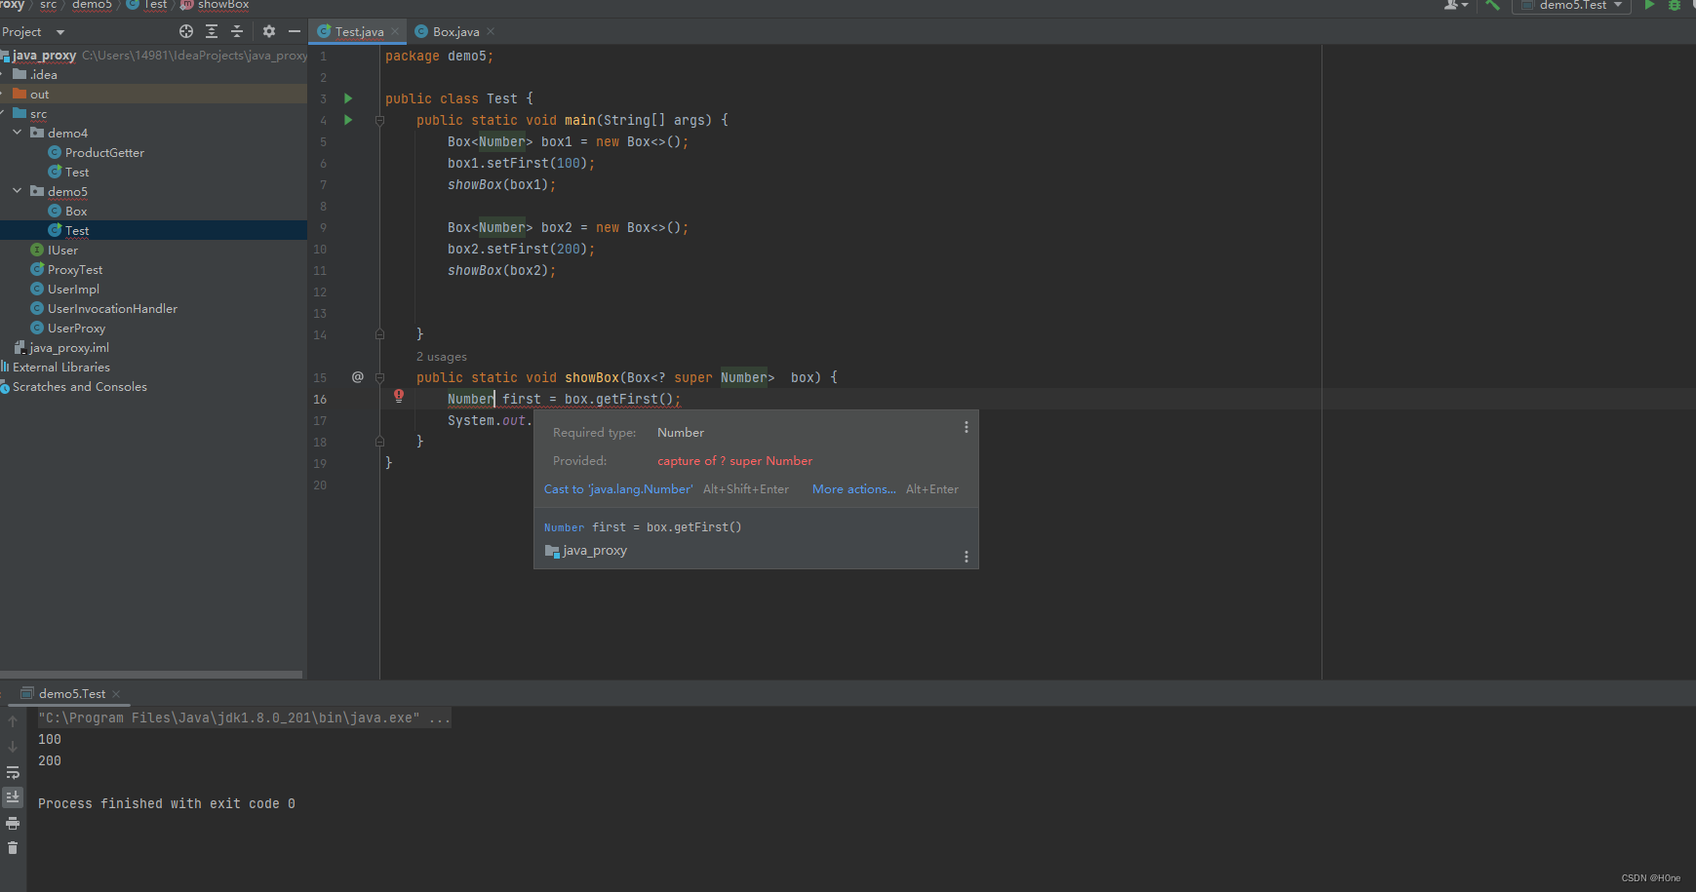Image resolution: width=1696 pixels, height=892 pixels.
Task: Select UserImpl class in project tree
Action: pyautogui.click(x=73, y=289)
